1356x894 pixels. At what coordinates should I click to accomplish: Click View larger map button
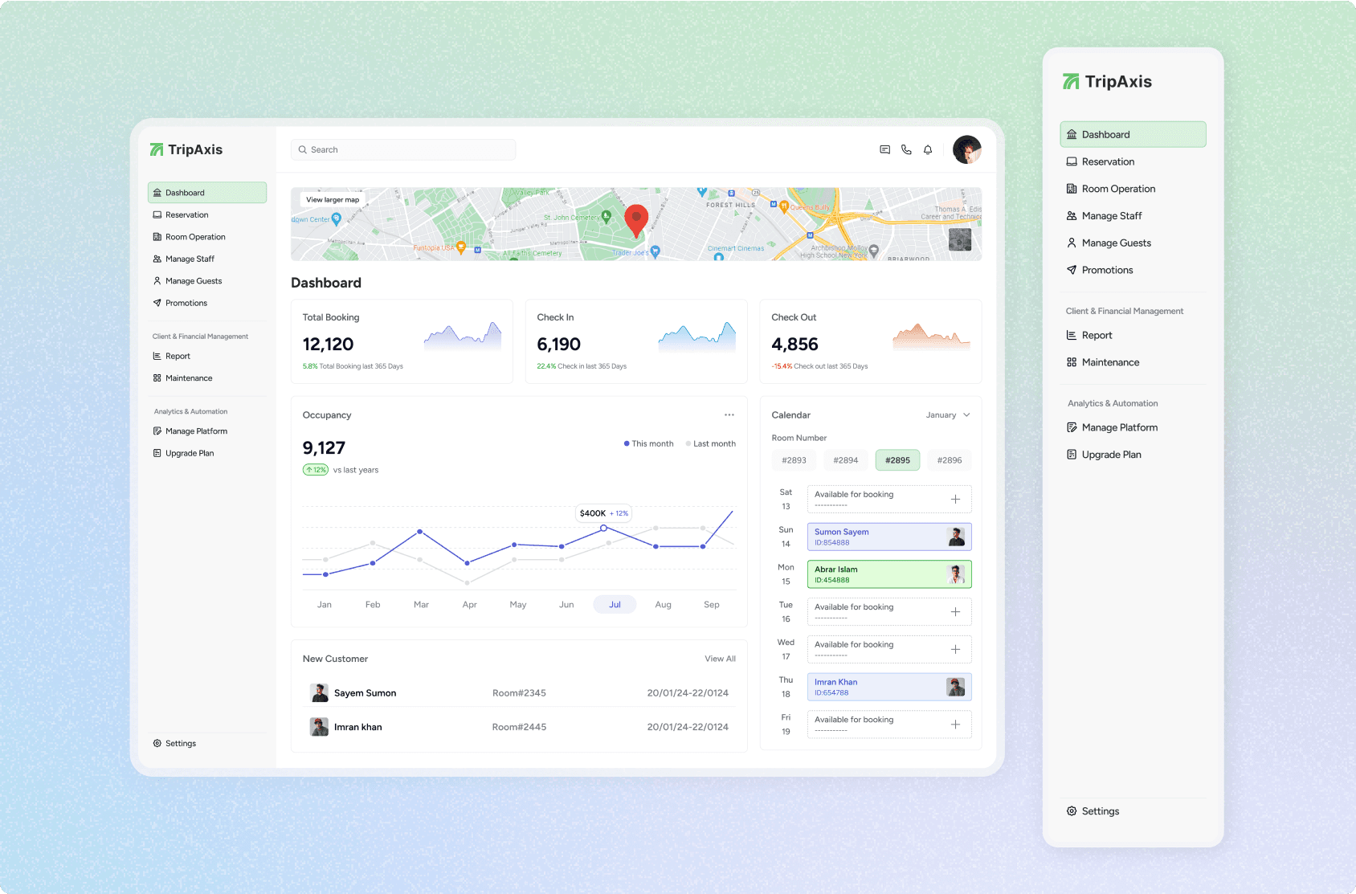pos(333,200)
